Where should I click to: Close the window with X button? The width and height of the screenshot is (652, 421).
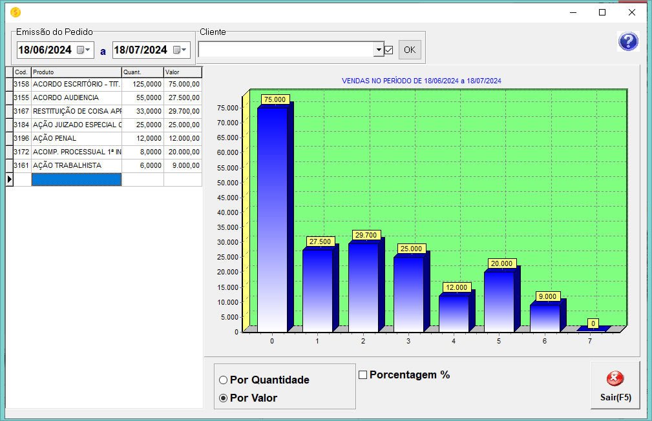click(631, 12)
